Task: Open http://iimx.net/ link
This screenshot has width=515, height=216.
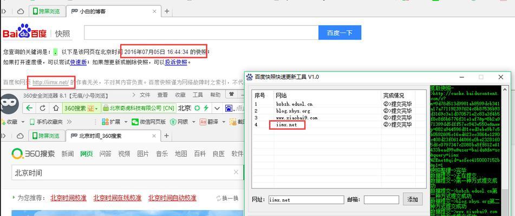Action: pyautogui.click(x=50, y=83)
